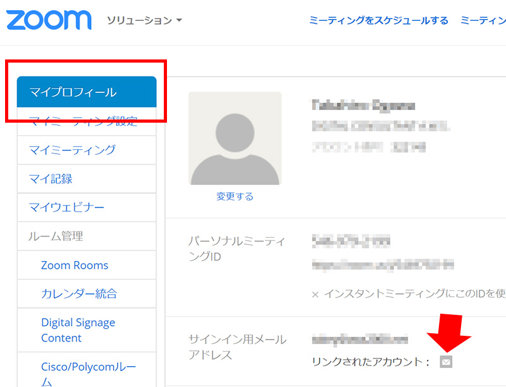Click the ミーティングをスケジュールする link
Screen dimensions: 506x387
click(378, 20)
